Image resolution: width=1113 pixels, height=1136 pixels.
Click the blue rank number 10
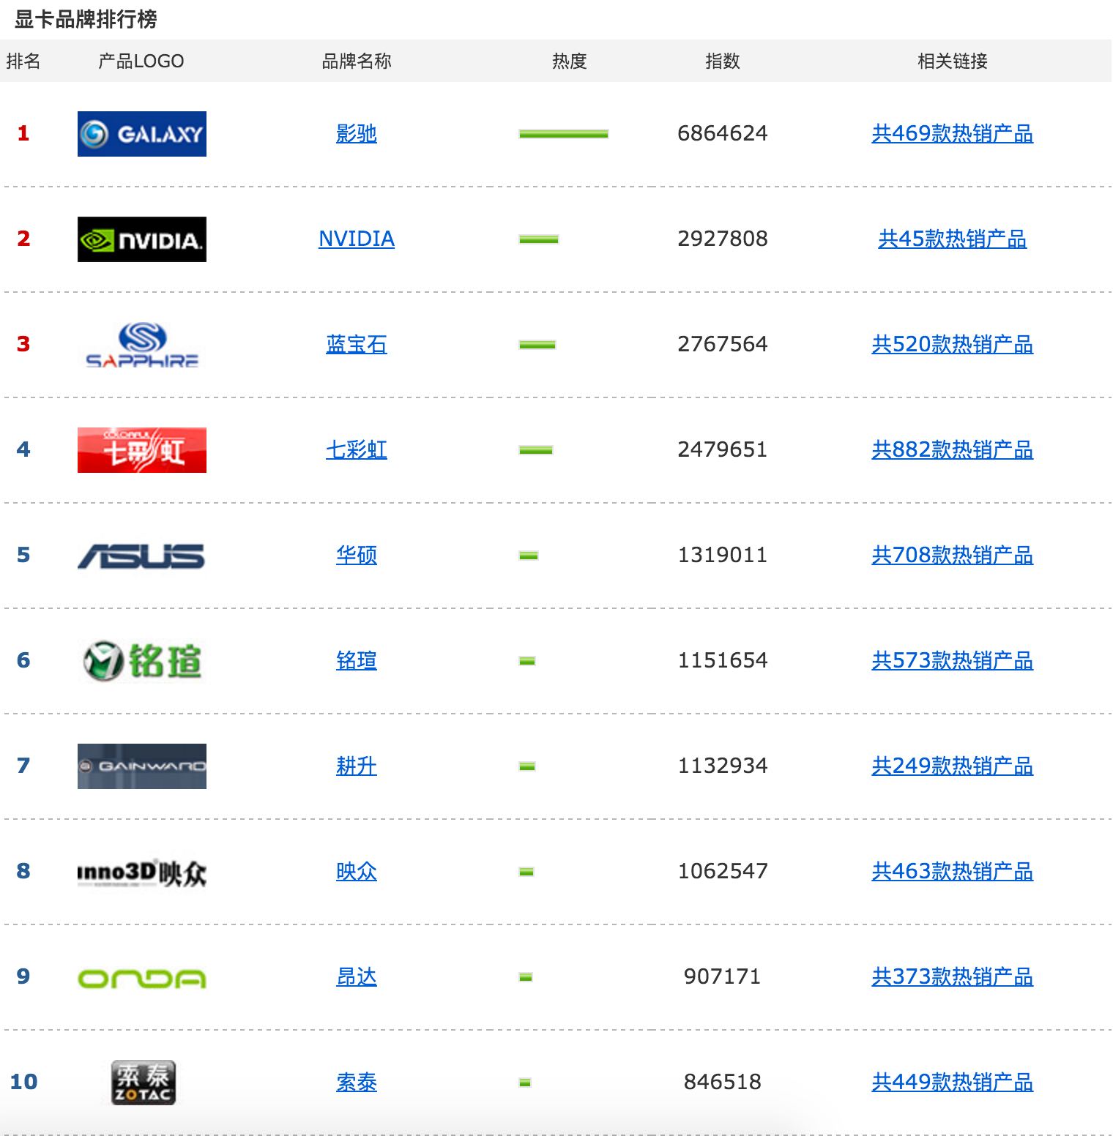click(x=23, y=1082)
